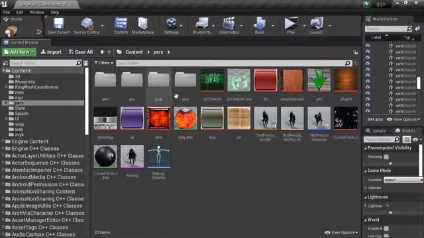Toggle the Enable World checkbox
This screenshot has height=238, width=424.
[386, 229]
